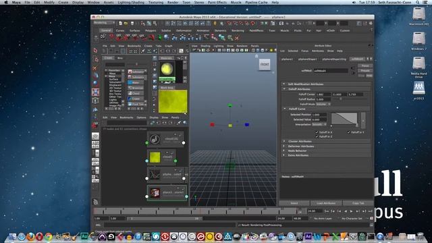Collapse the Falloff Curve section
Viewport: 432px width, 243px height.
tap(285, 109)
